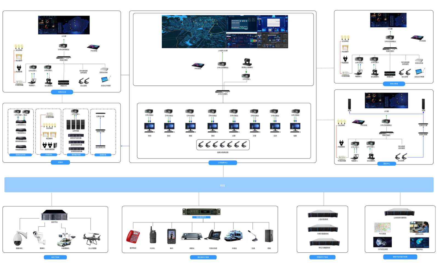This screenshot has height=280, width=441.
Task: Select the 会议系统主机 device in 设备间
Action: [100, 146]
